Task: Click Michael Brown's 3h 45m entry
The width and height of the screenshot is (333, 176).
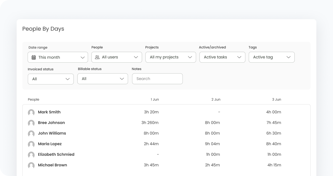Action: point(151,165)
